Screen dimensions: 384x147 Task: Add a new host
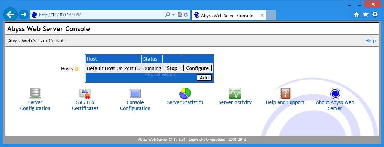[204, 77]
